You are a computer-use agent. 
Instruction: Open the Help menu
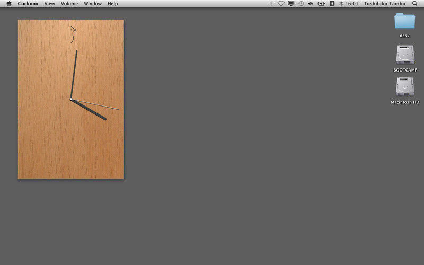(x=112, y=4)
